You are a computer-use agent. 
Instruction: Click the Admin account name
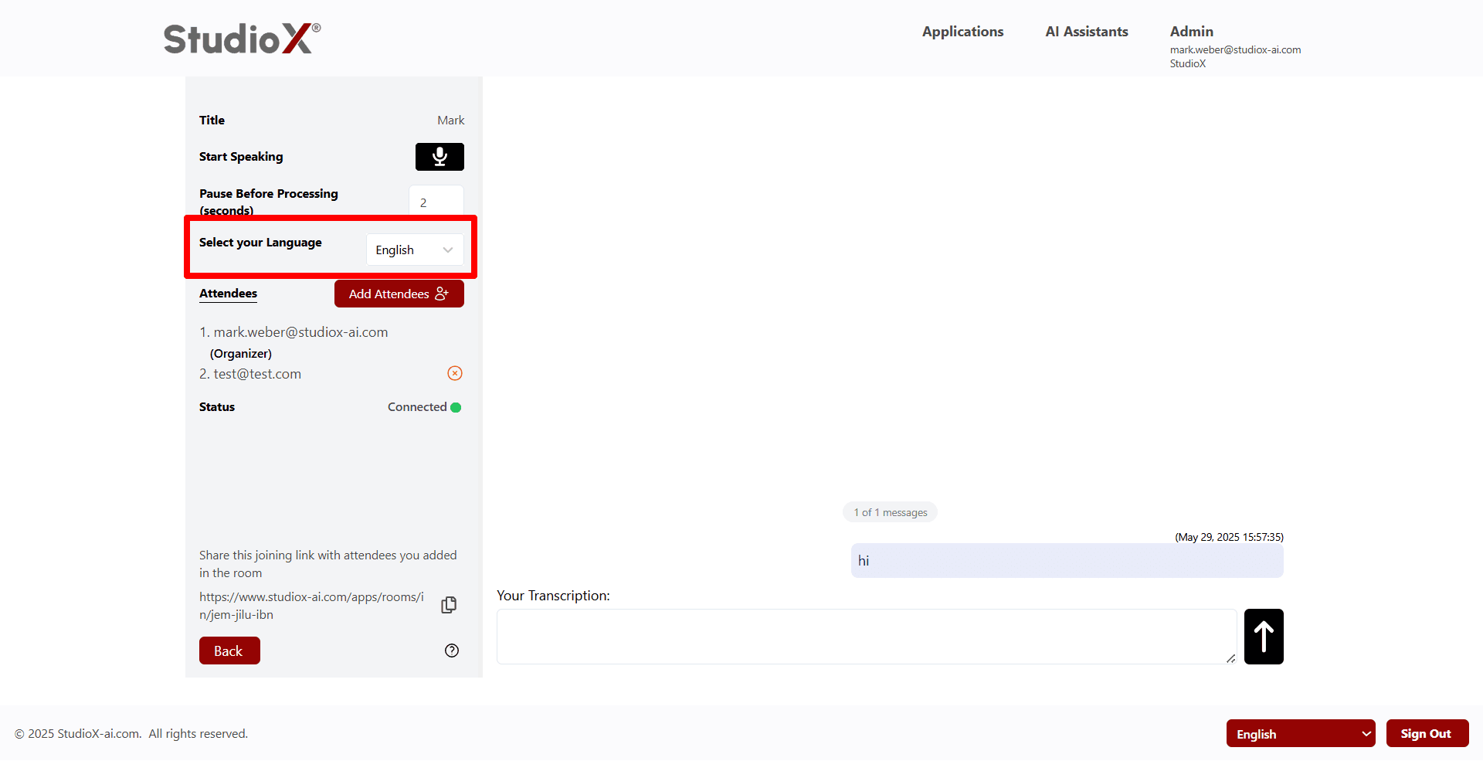[x=1191, y=31]
